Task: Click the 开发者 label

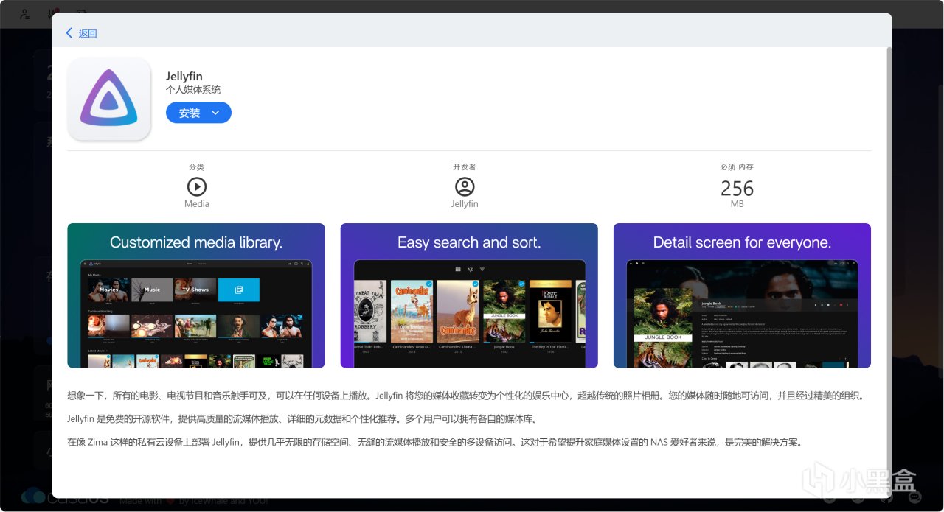Action: pos(465,167)
